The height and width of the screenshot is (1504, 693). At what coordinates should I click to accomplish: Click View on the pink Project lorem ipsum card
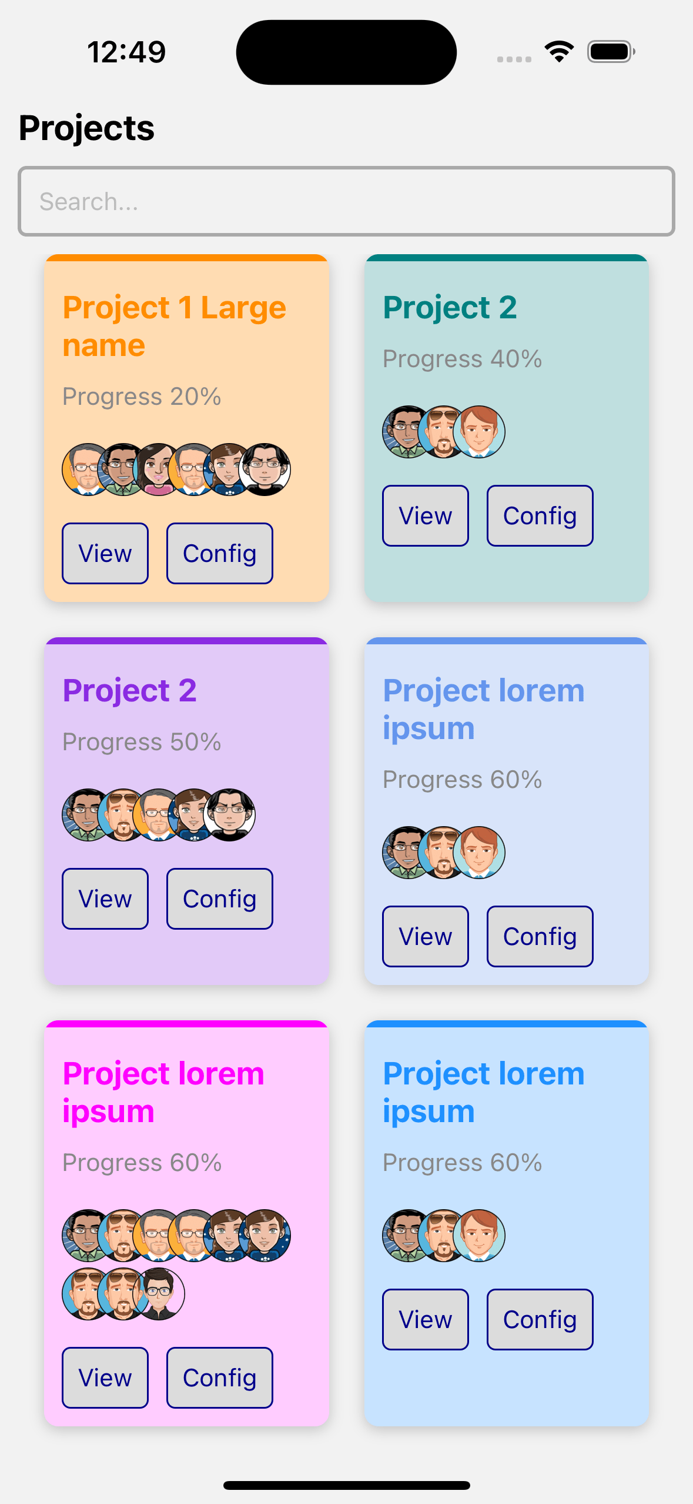(105, 1378)
